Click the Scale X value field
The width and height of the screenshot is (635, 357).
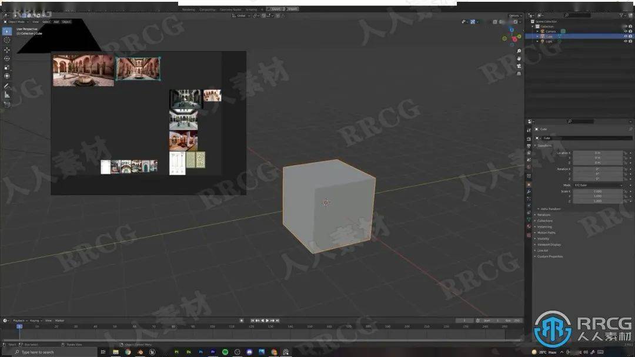click(598, 191)
